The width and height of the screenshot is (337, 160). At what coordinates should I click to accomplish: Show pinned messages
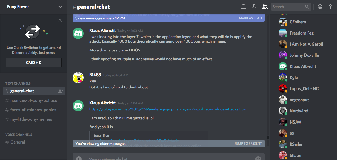click(254, 7)
